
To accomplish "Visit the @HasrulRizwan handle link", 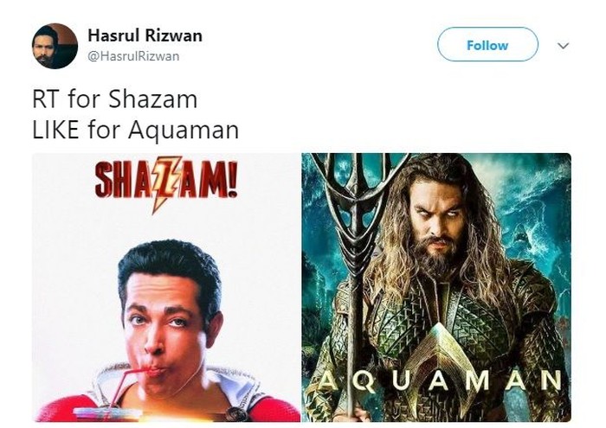I will point(133,56).
